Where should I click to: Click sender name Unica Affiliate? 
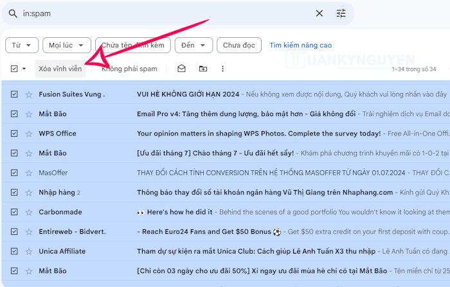click(62, 252)
